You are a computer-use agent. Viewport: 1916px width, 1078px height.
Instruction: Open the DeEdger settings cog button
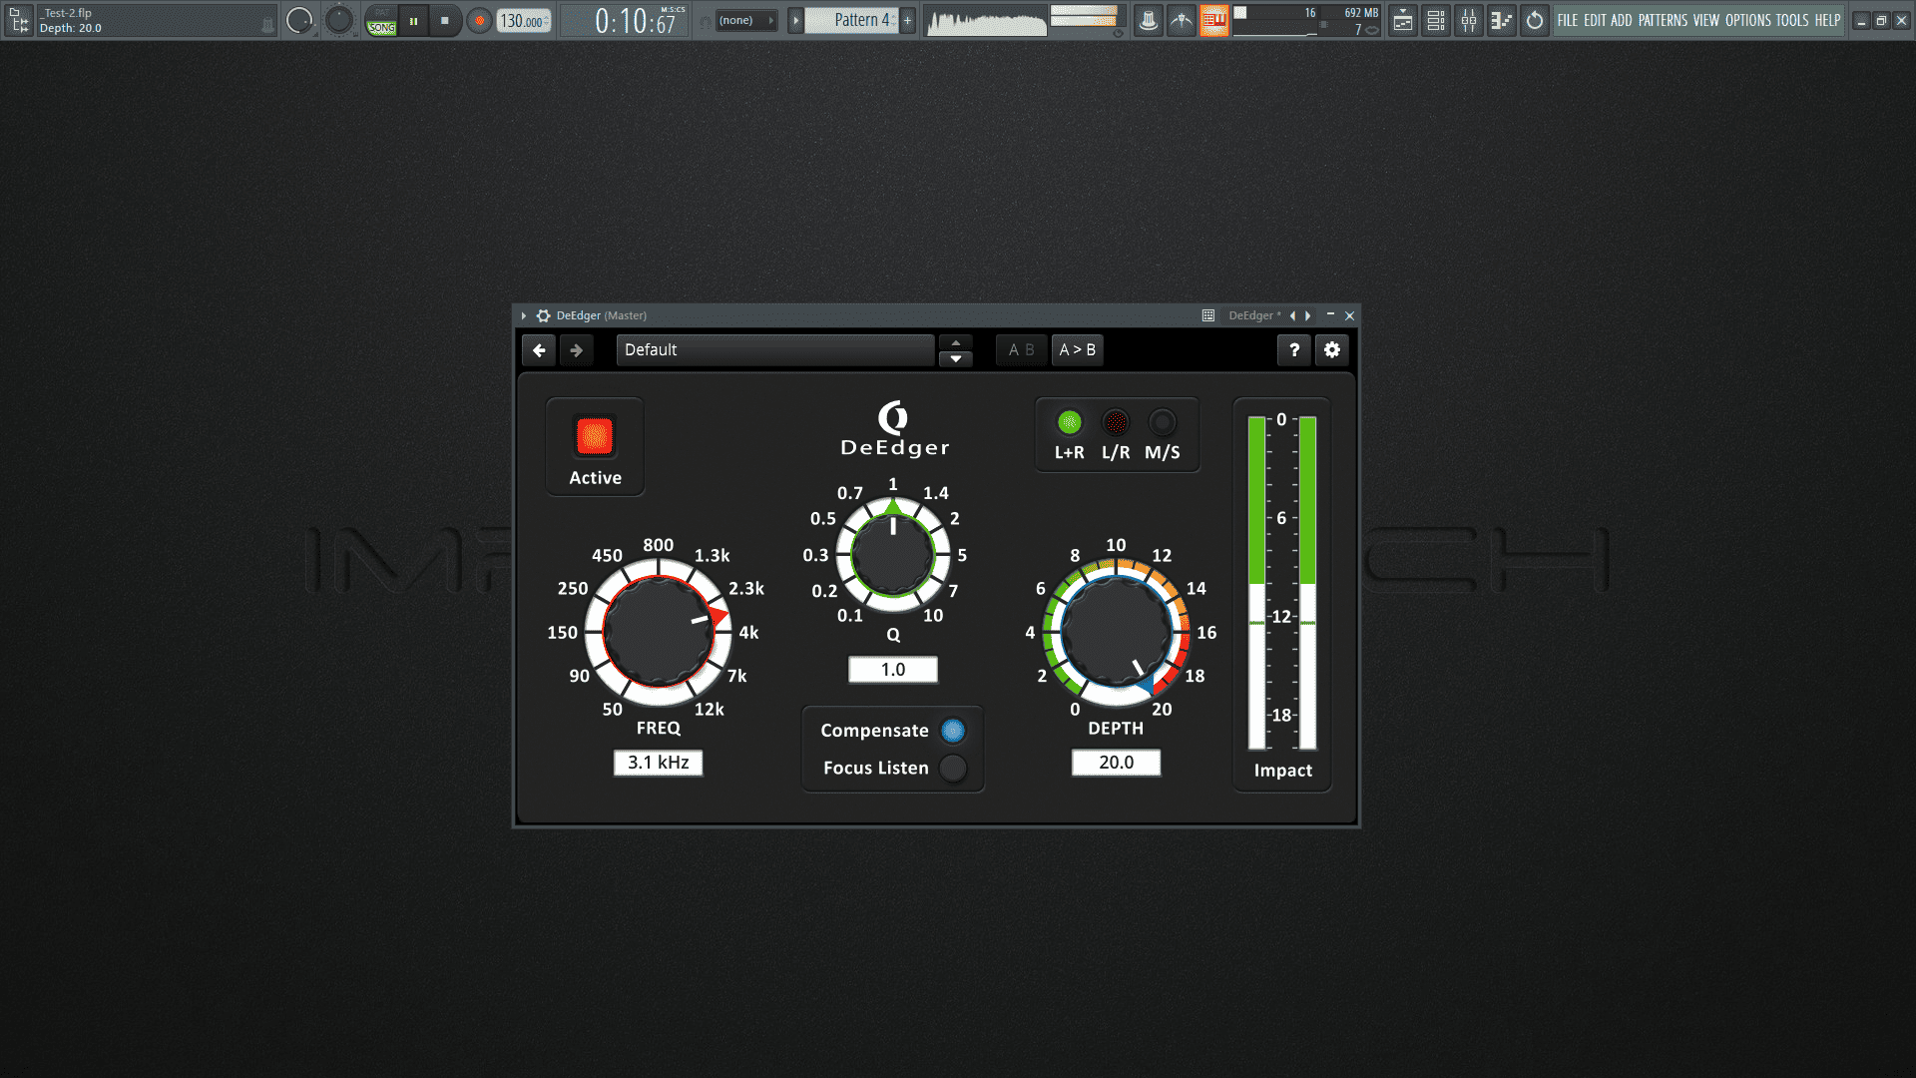coord(1332,350)
